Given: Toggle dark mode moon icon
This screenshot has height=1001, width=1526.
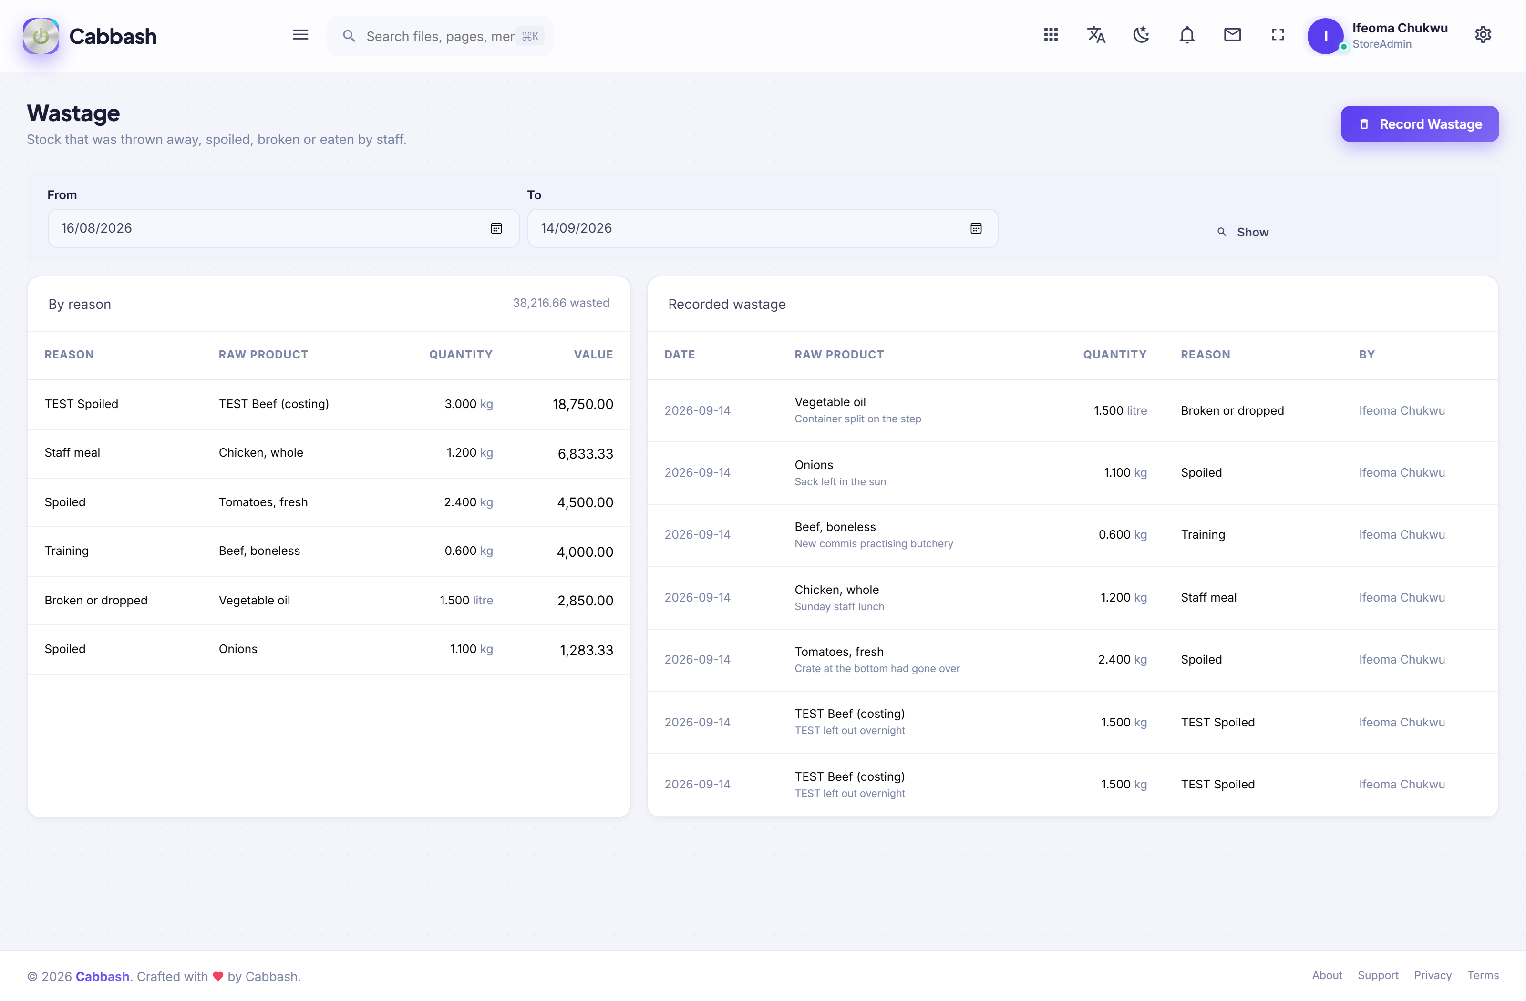Looking at the screenshot, I should [x=1141, y=35].
